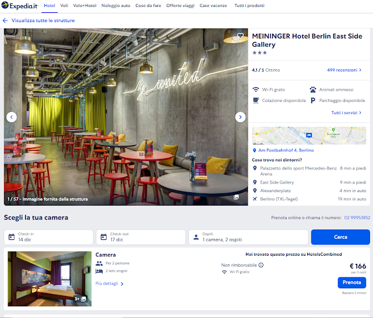
Task: Show previous photo in gallery
Action: point(12,117)
